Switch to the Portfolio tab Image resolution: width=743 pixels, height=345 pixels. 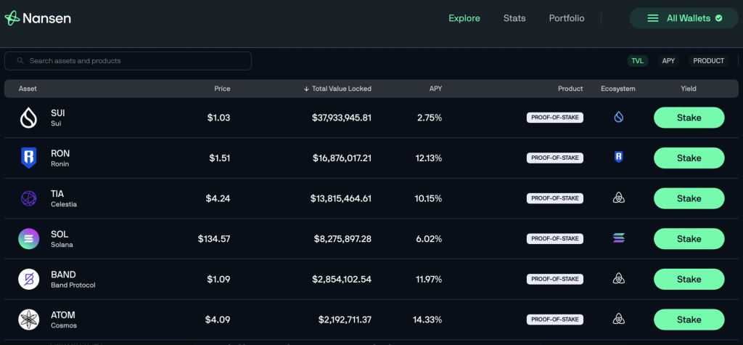[567, 18]
